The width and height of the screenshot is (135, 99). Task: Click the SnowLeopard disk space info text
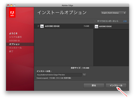[x=54, y=78]
